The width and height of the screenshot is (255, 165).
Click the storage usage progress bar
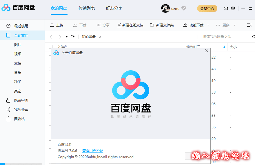21,164
